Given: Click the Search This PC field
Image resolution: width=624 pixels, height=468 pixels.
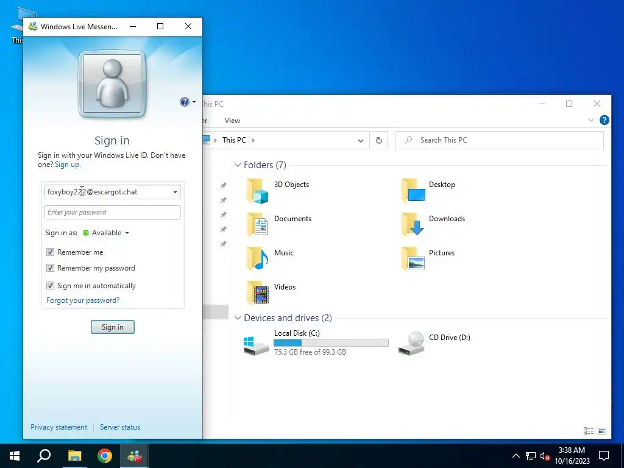Looking at the screenshot, I should click(500, 140).
